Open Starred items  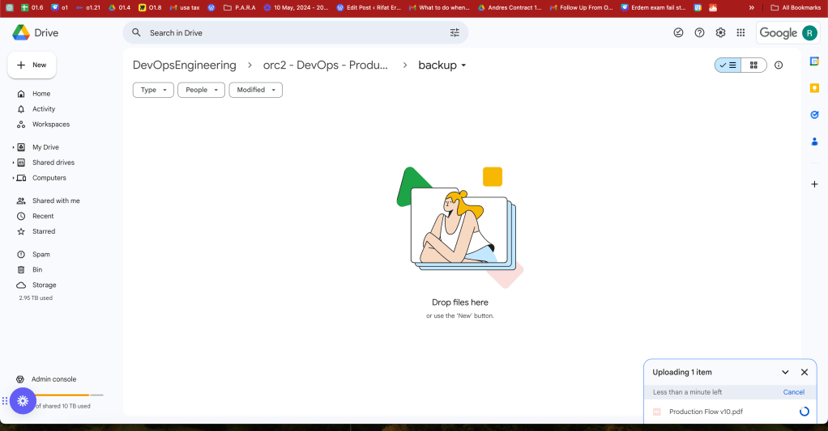[43, 231]
